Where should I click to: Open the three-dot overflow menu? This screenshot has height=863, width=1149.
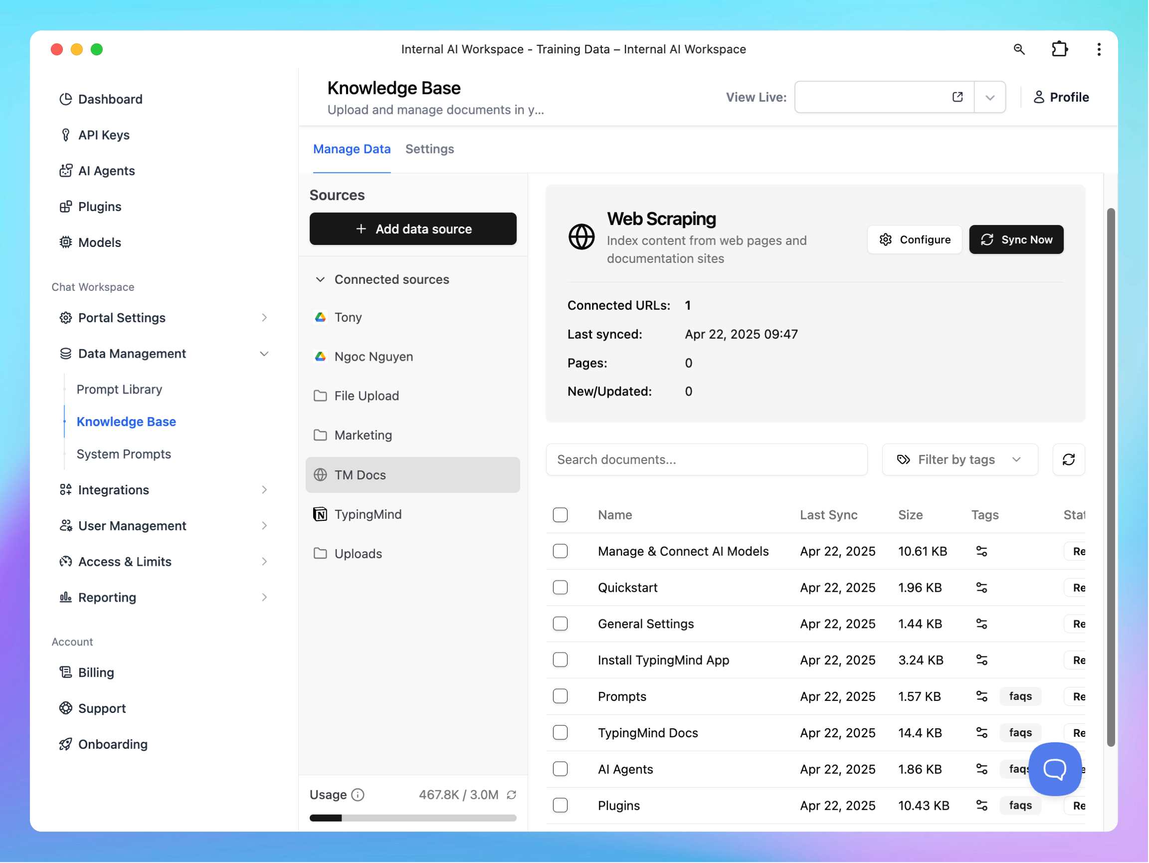tap(1099, 49)
